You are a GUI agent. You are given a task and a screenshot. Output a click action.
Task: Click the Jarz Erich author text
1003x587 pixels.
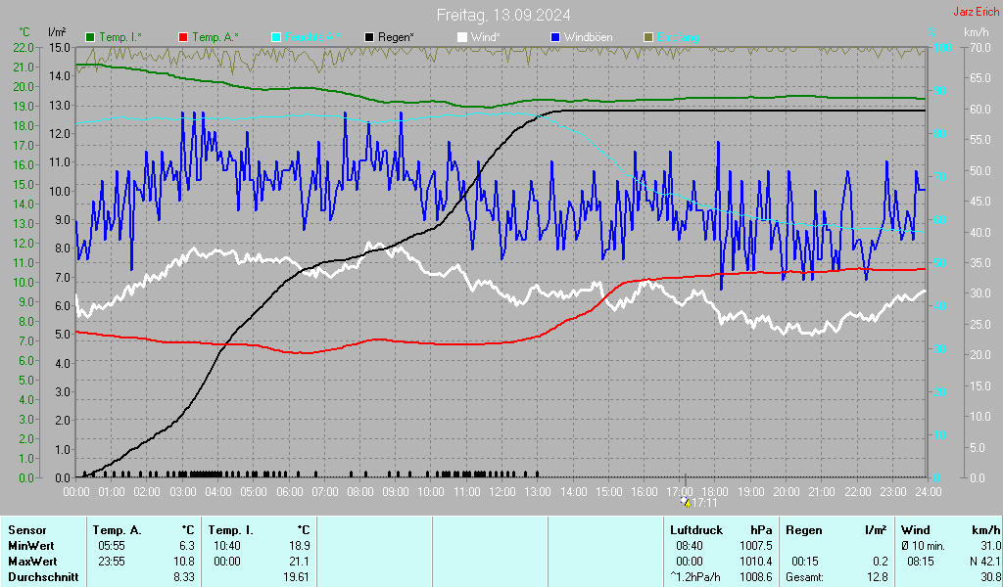point(976,13)
